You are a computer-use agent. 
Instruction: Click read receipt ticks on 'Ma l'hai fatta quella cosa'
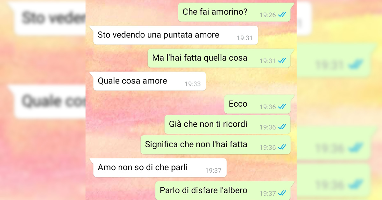point(282,60)
